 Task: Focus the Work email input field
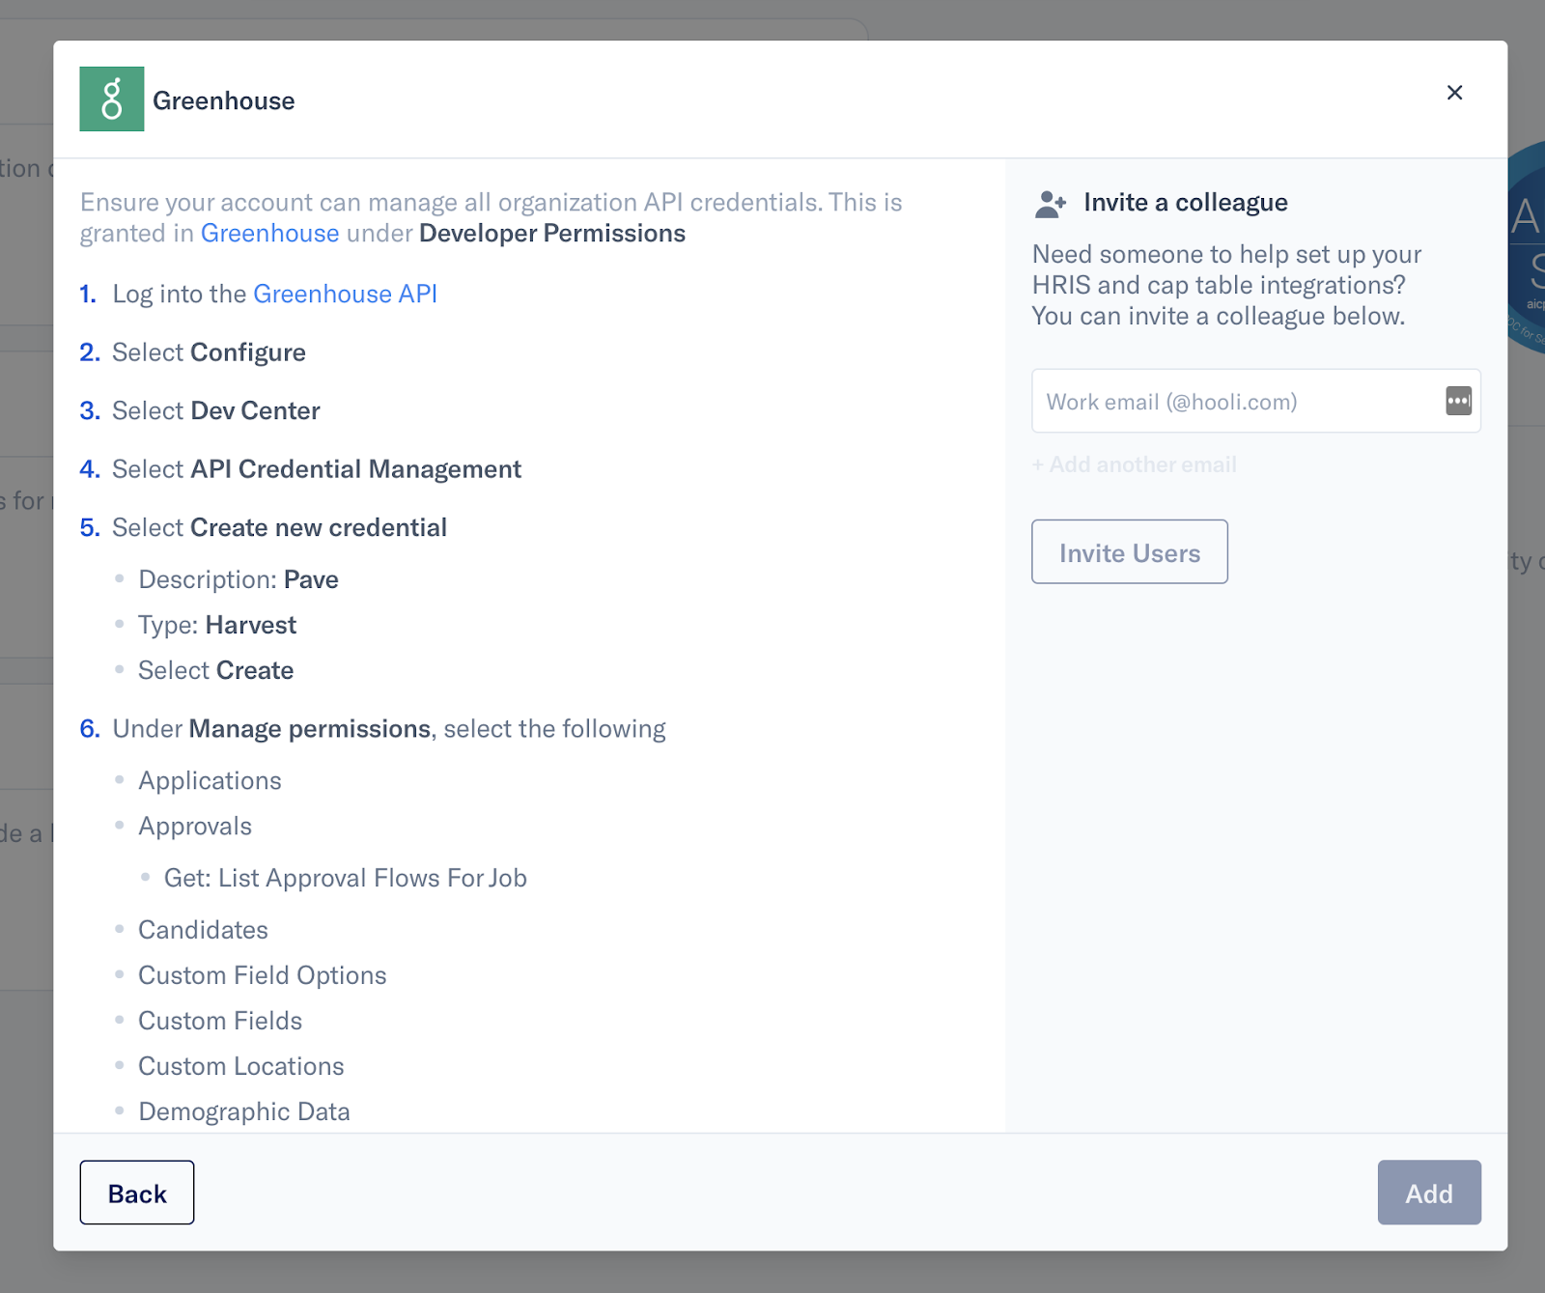click(x=1255, y=401)
